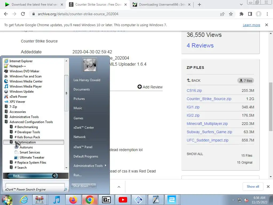Open Firefox from the taskbar
Screen dimensions: 273x205
coord(73,200)
